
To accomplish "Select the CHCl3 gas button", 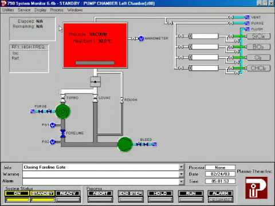I will tap(258, 68).
